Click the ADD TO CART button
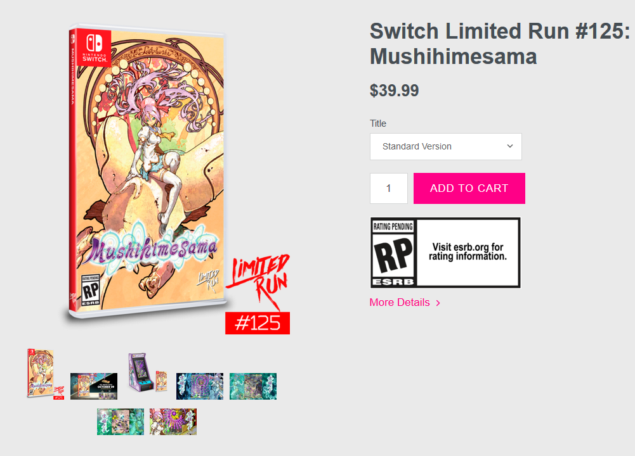 click(x=469, y=188)
